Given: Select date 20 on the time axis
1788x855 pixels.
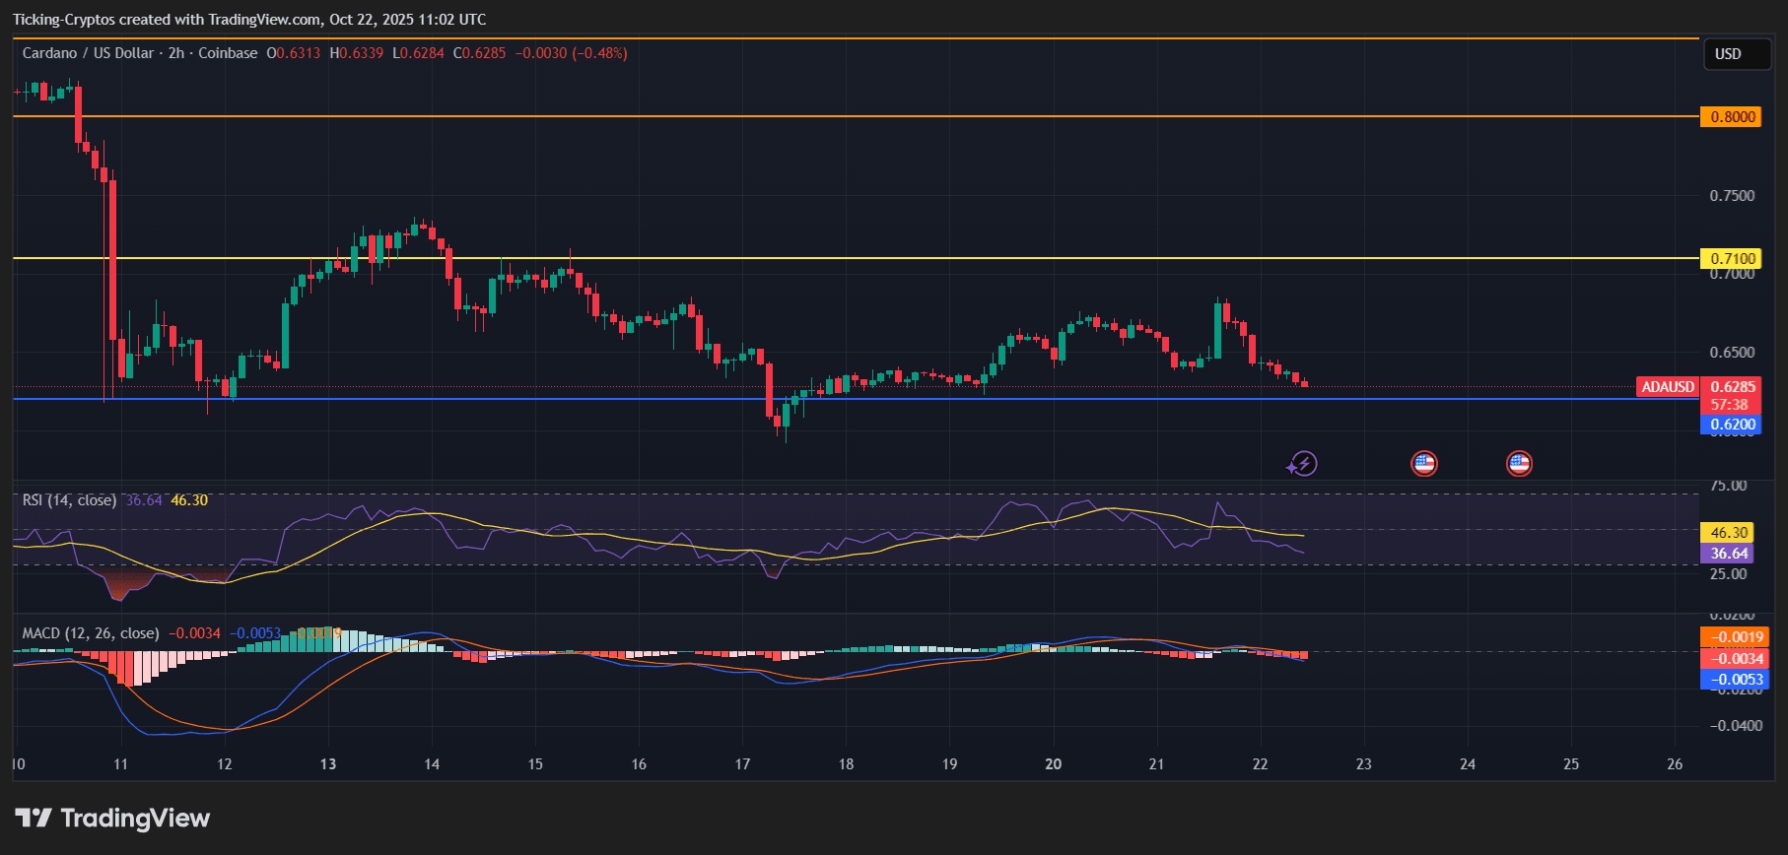Looking at the screenshot, I should coord(1053,764).
